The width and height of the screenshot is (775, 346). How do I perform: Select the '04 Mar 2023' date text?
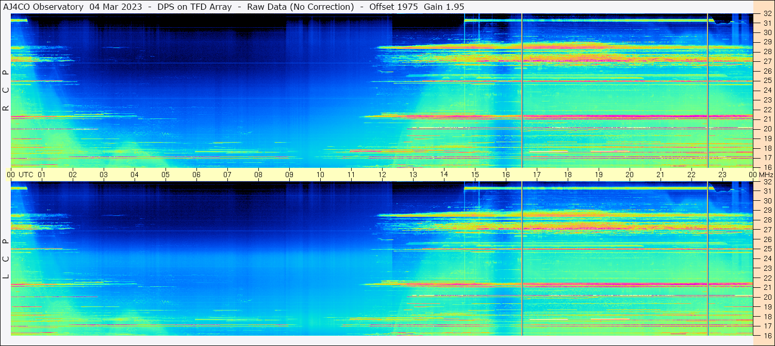tap(116, 7)
